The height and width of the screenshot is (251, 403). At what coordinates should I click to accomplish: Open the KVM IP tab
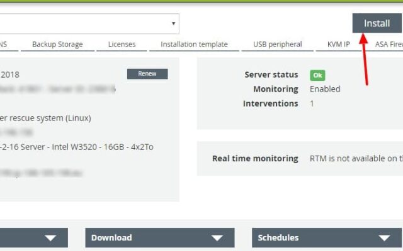click(x=338, y=45)
